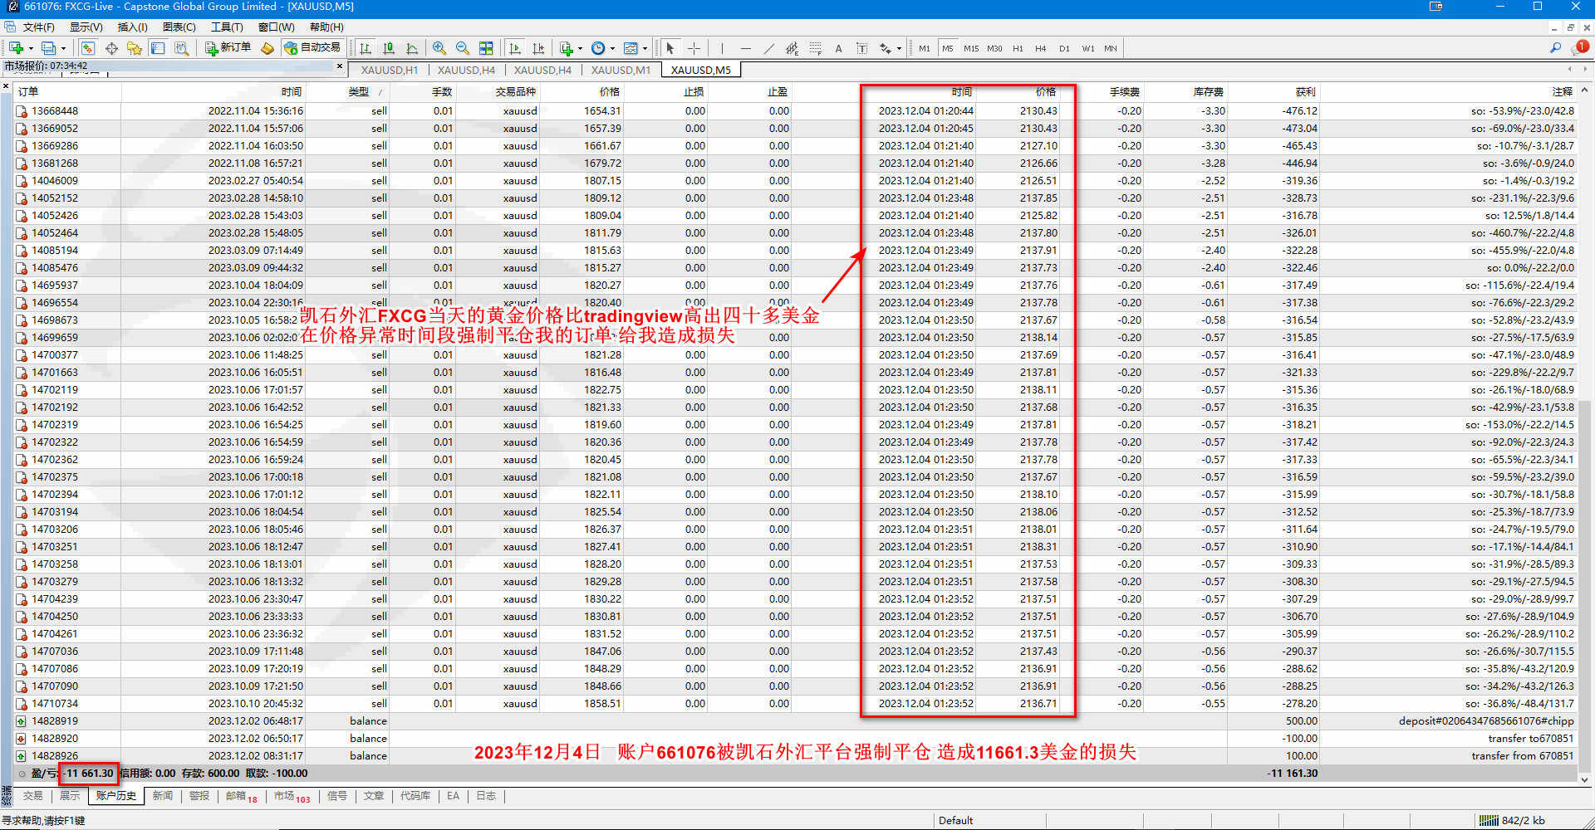This screenshot has height=830, width=1595.
Task: Close the 市场报价 market watch panel
Action: (339, 66)
